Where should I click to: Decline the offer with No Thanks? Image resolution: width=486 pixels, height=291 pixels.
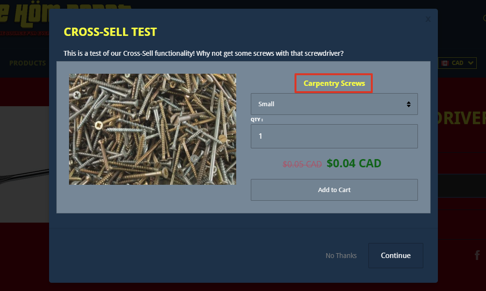tap(341, 256)
